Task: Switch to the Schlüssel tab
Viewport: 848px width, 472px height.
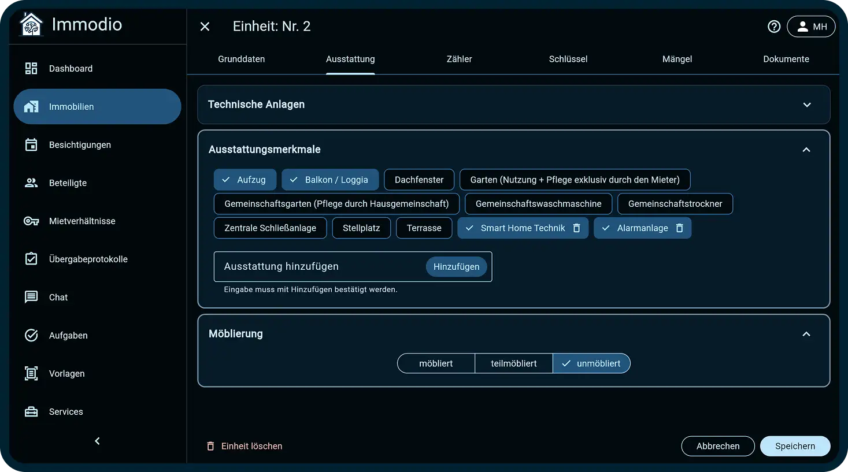Action: pos(568,59)
